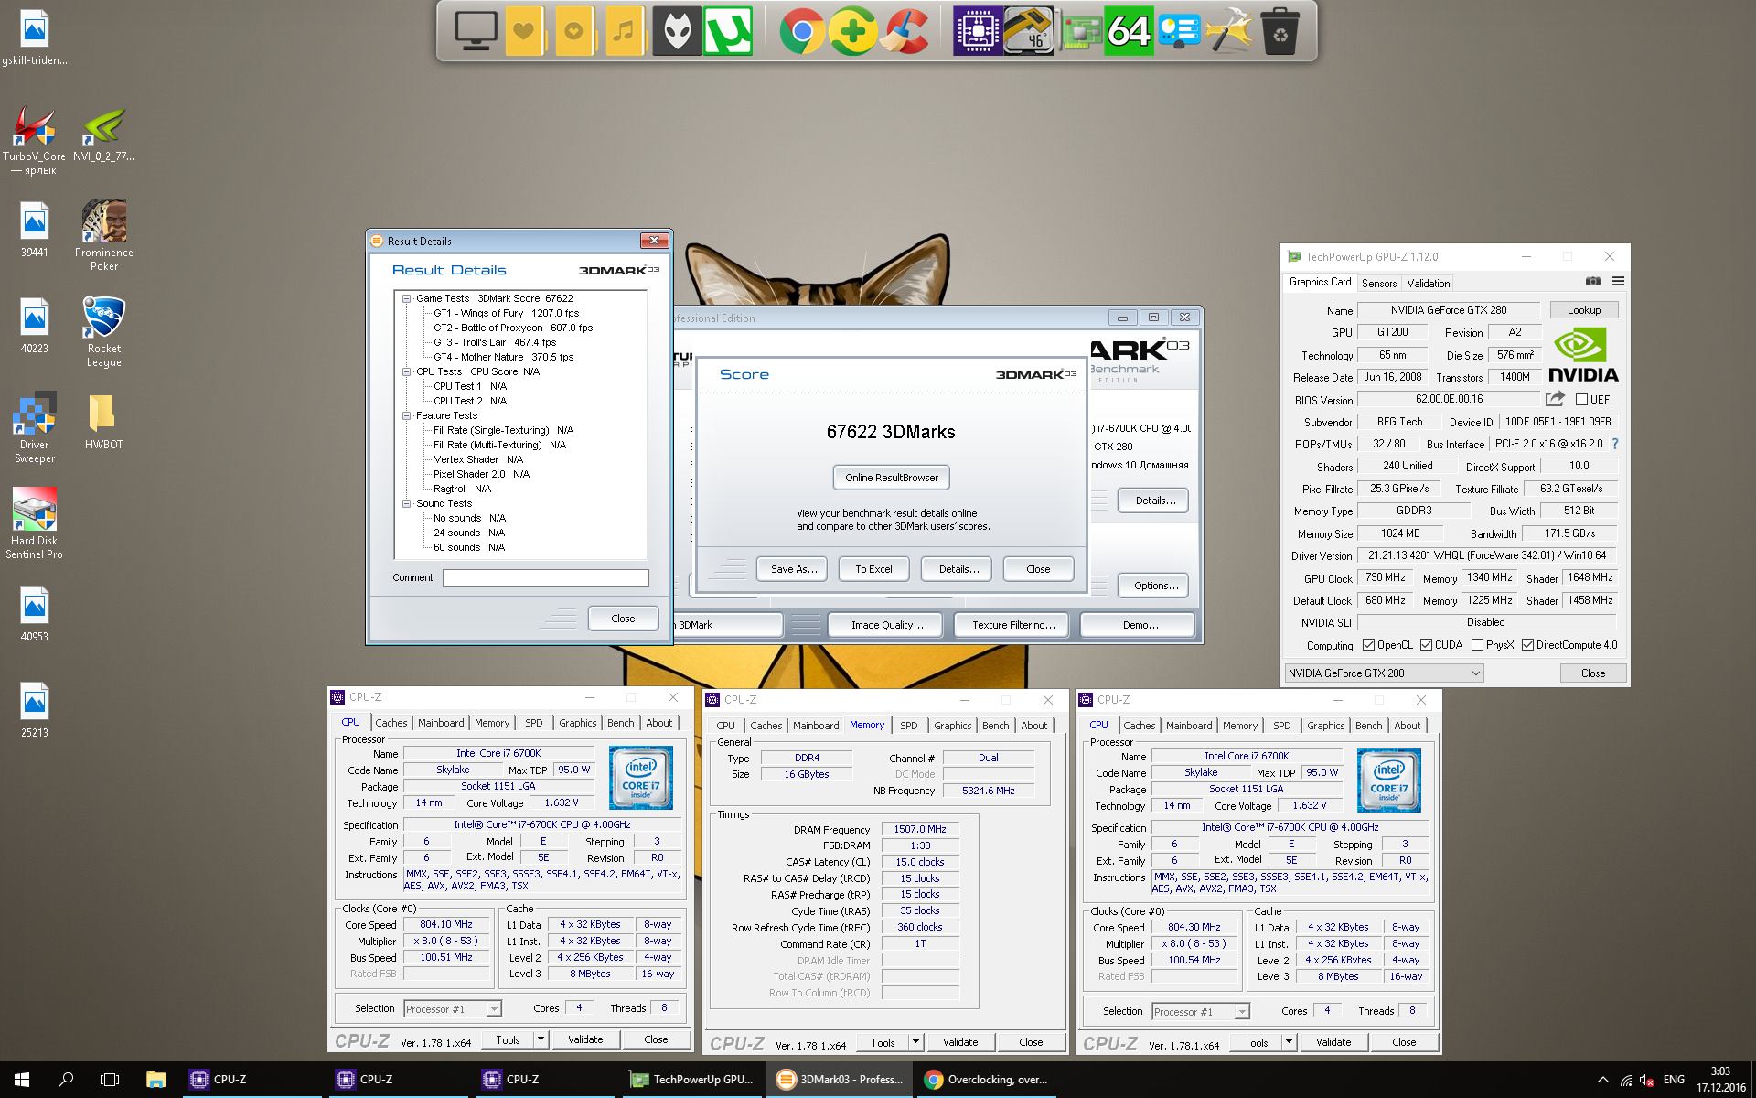Image resolution: width=1756 pixels, height=1098 pixels.
Task: Click Validate in middle CPU-Z window
Action: 960,1042
